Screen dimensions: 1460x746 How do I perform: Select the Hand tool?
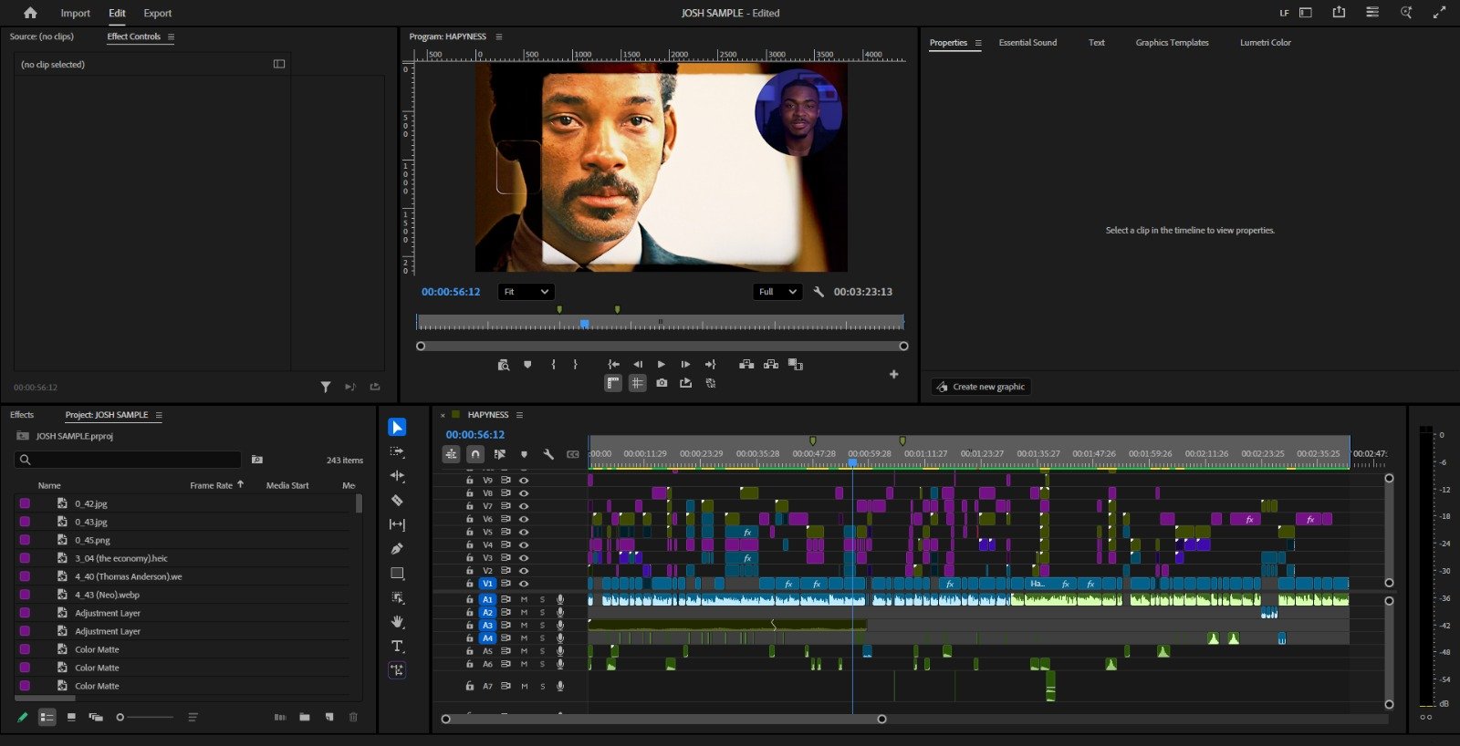click(x=397, y=621)
